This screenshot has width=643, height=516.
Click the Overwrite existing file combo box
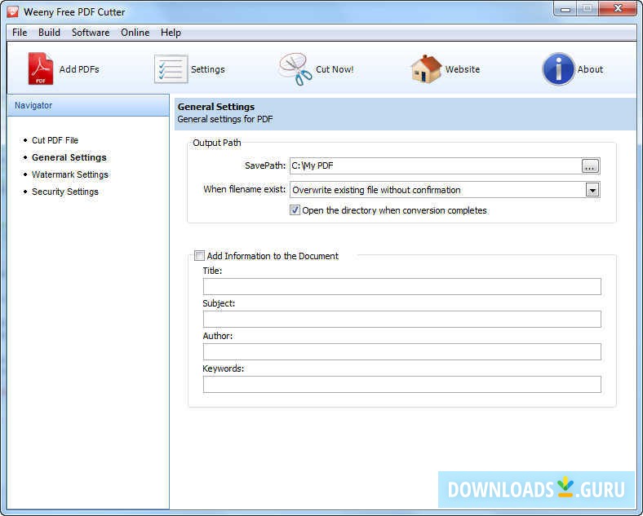[x=445, y=190]
